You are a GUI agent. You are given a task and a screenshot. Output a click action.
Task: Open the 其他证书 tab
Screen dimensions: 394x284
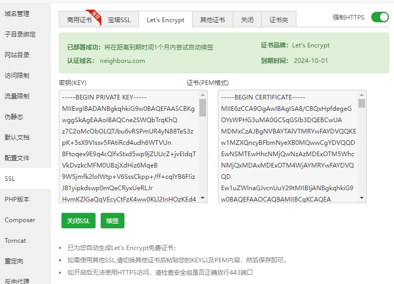[x=213, y=20]
